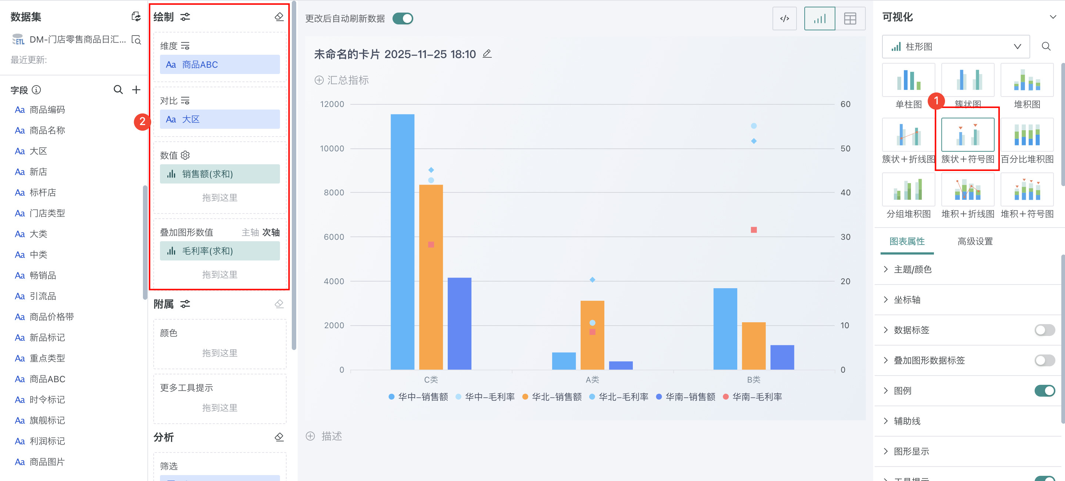
Task: Click the eraser icon in 绘制 panel
Action: click(279, 17)
